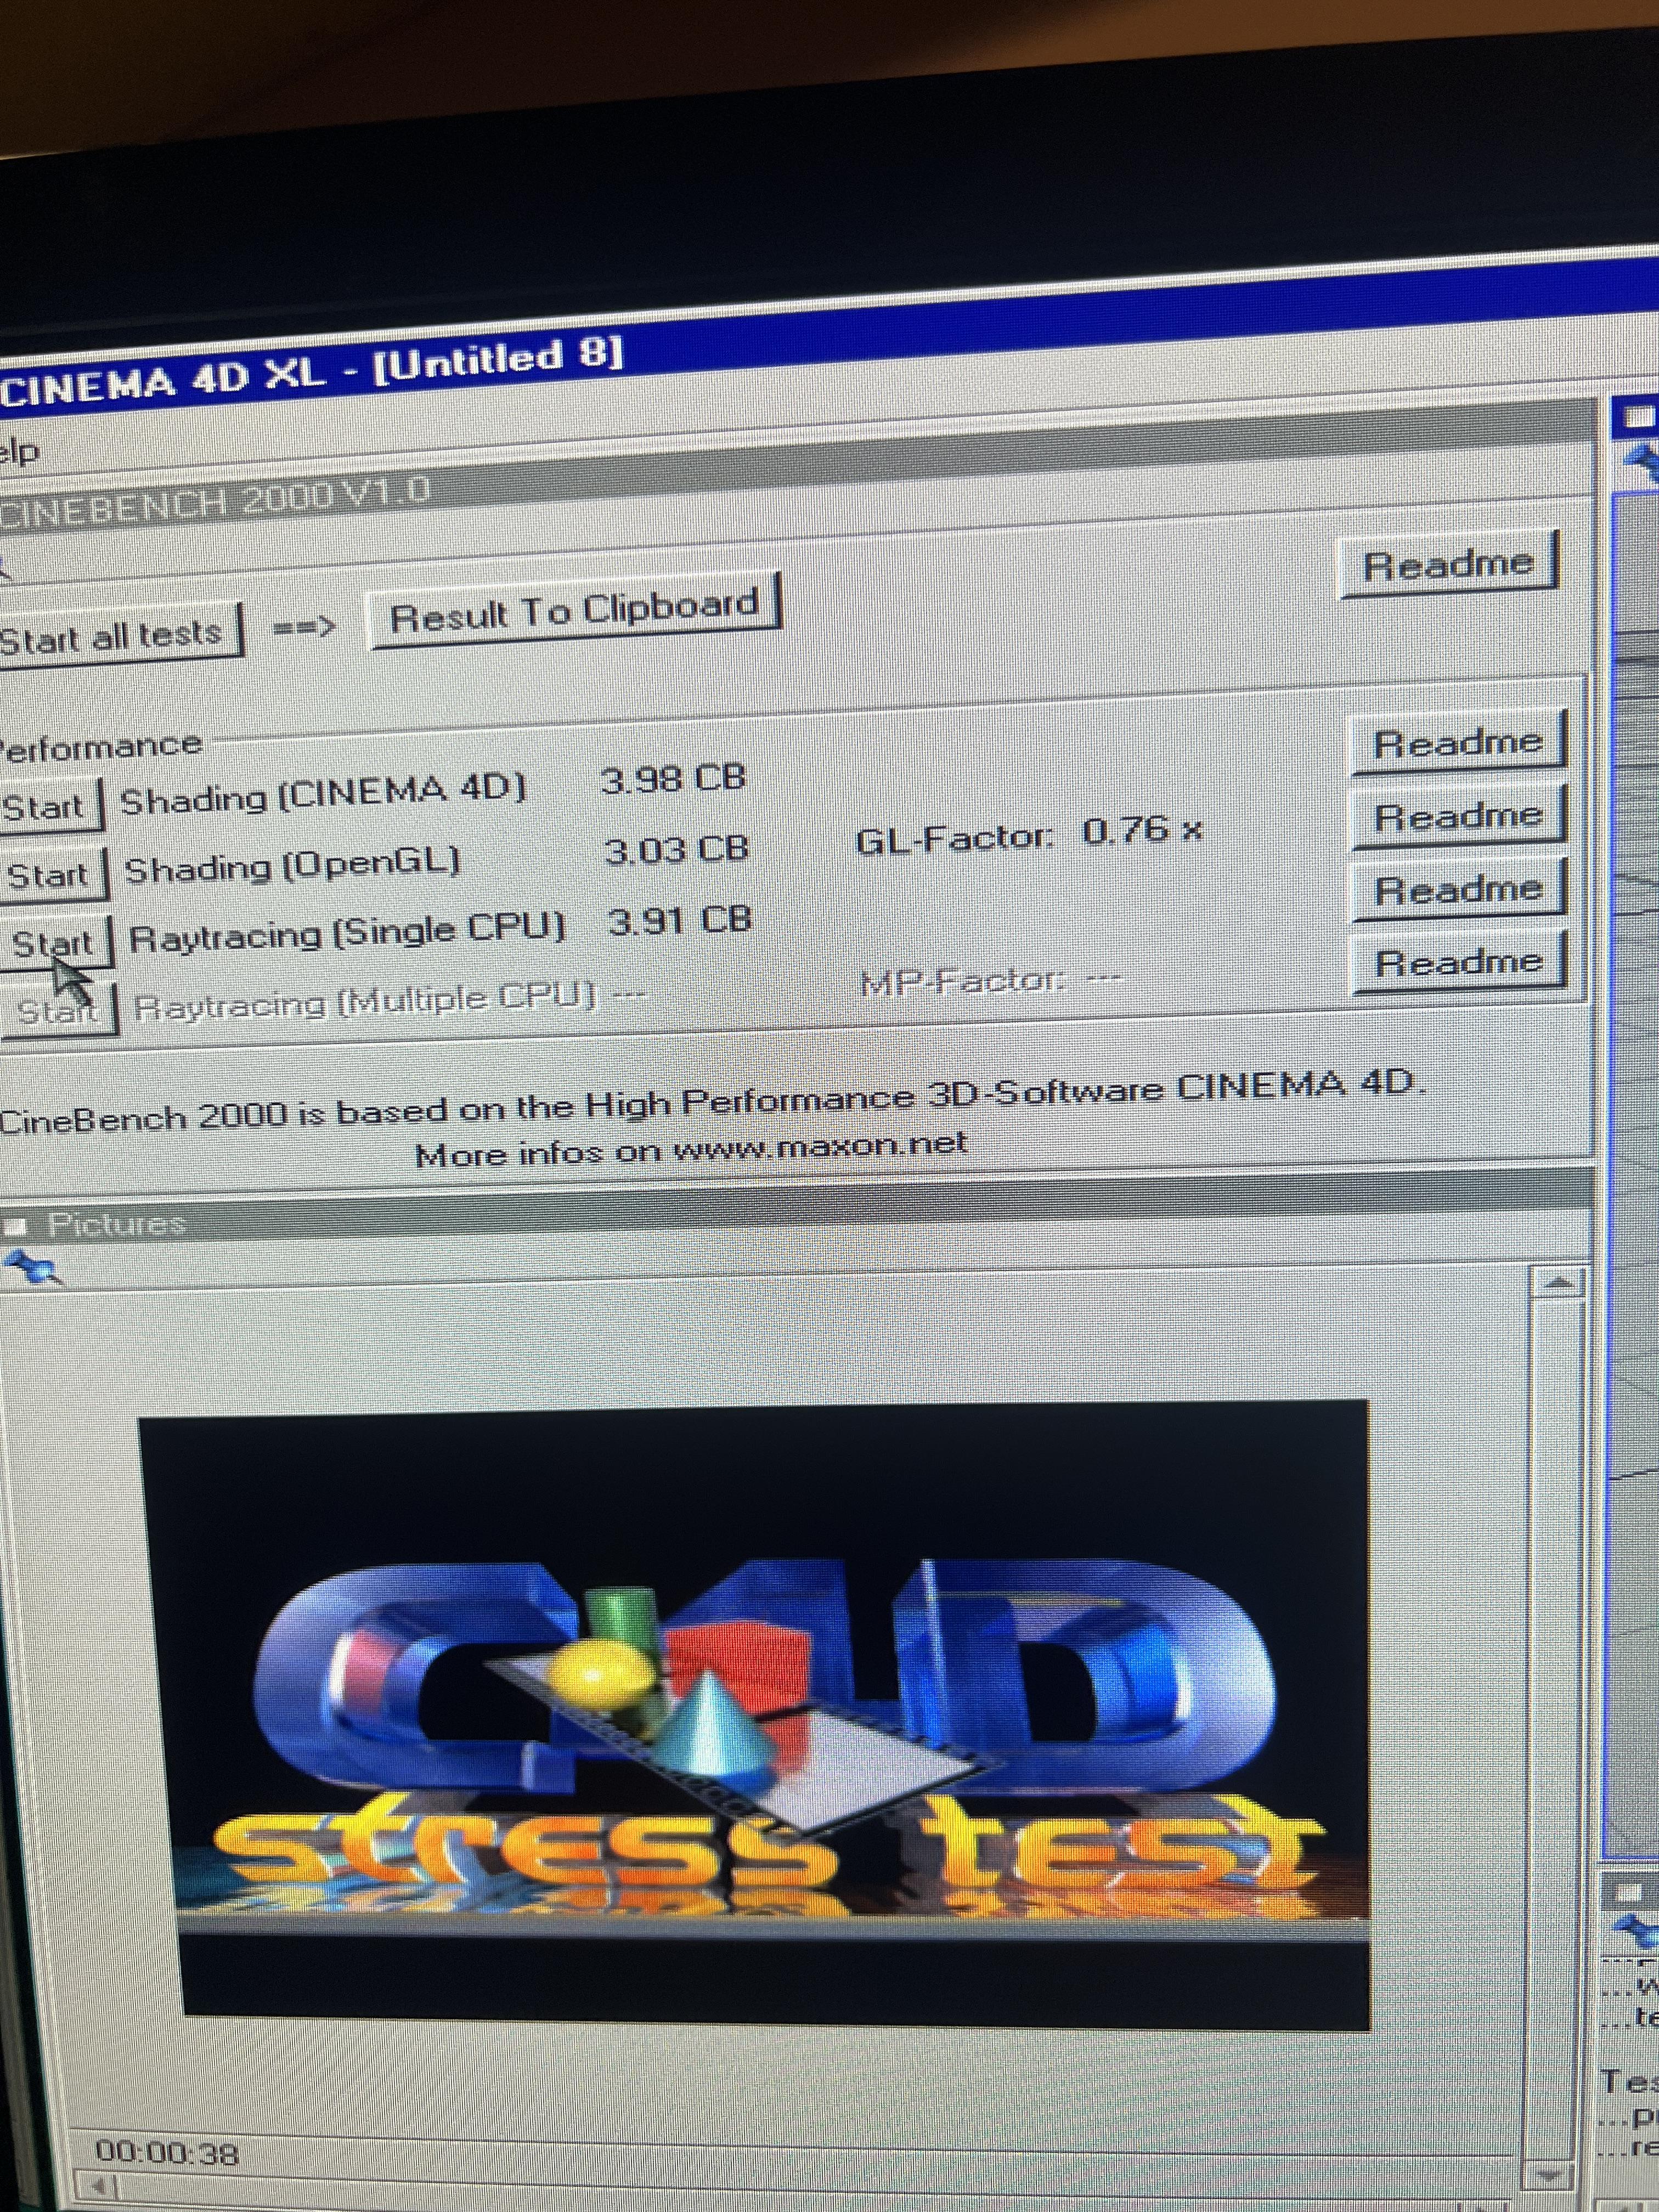The image size is (1659, 2212).
Task: Click the square icon in lower-right gray header
Action: coord(1629,1892)
